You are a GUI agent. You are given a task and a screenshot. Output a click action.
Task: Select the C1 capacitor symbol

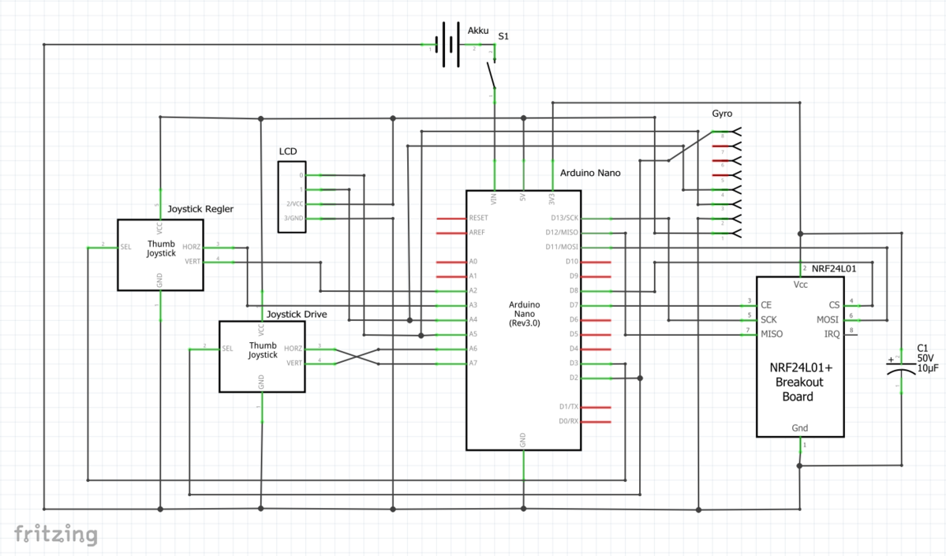pos(900,372)
